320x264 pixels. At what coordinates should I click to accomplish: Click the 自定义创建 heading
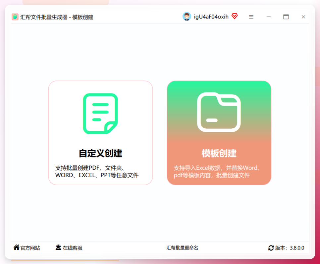click(100, 153)
